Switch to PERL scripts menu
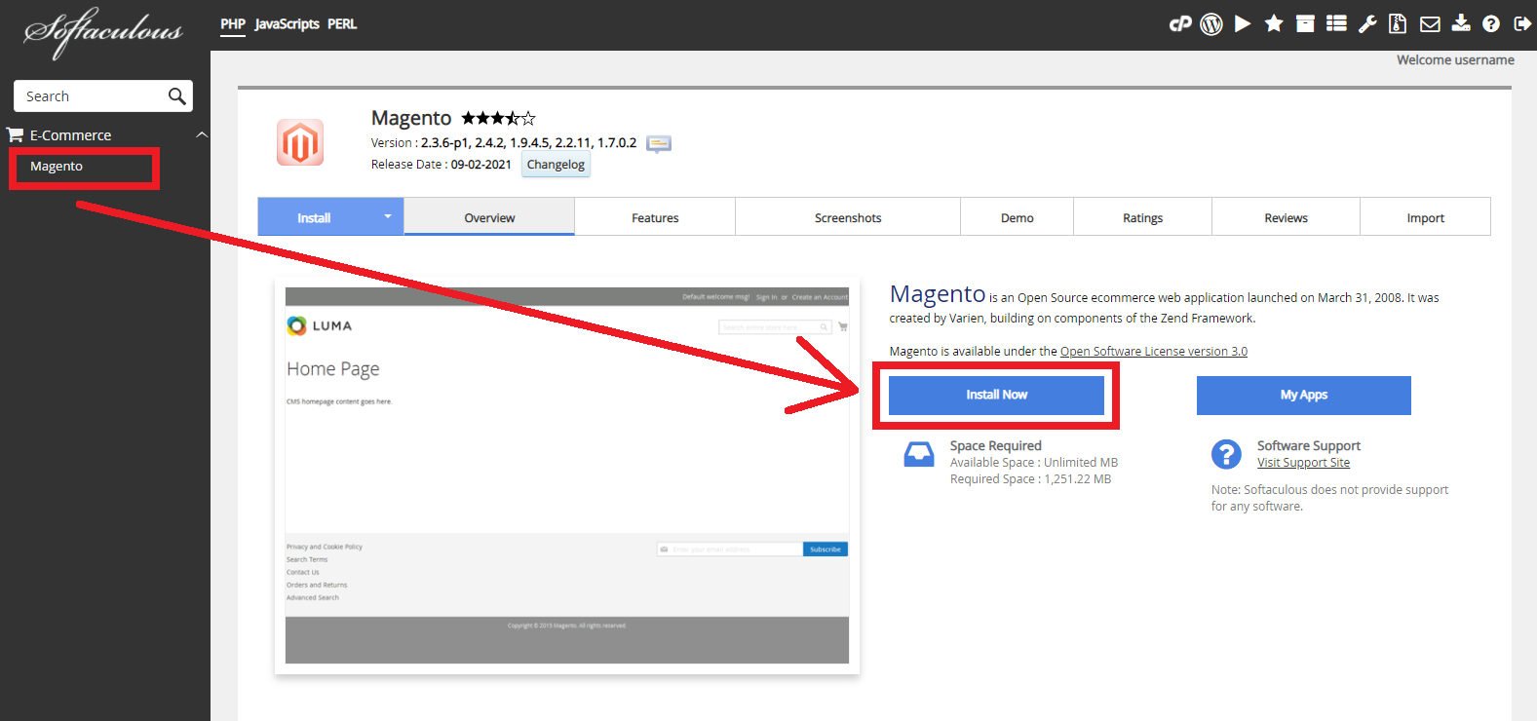 (x=342, y=24)
